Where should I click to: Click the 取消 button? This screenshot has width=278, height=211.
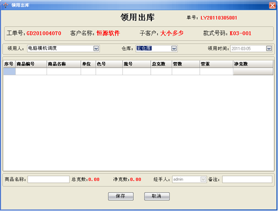[x=157, y=196]
